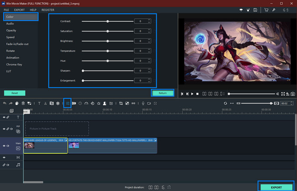Click the snowflake freeze frame icon
This screenshot has width=297, height=191.
pos(58,103)
